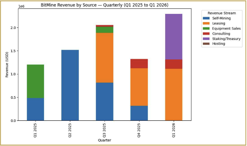Click the orange Leasing segment of Q1 2026
The height and width of the screenshot is (146, 247).
coord(174,95)
